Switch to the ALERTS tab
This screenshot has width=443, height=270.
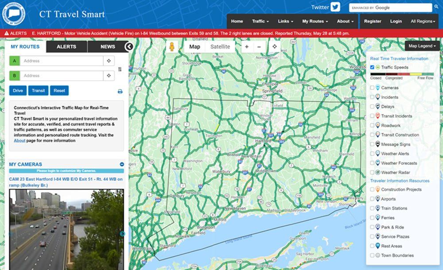point(66,47)
